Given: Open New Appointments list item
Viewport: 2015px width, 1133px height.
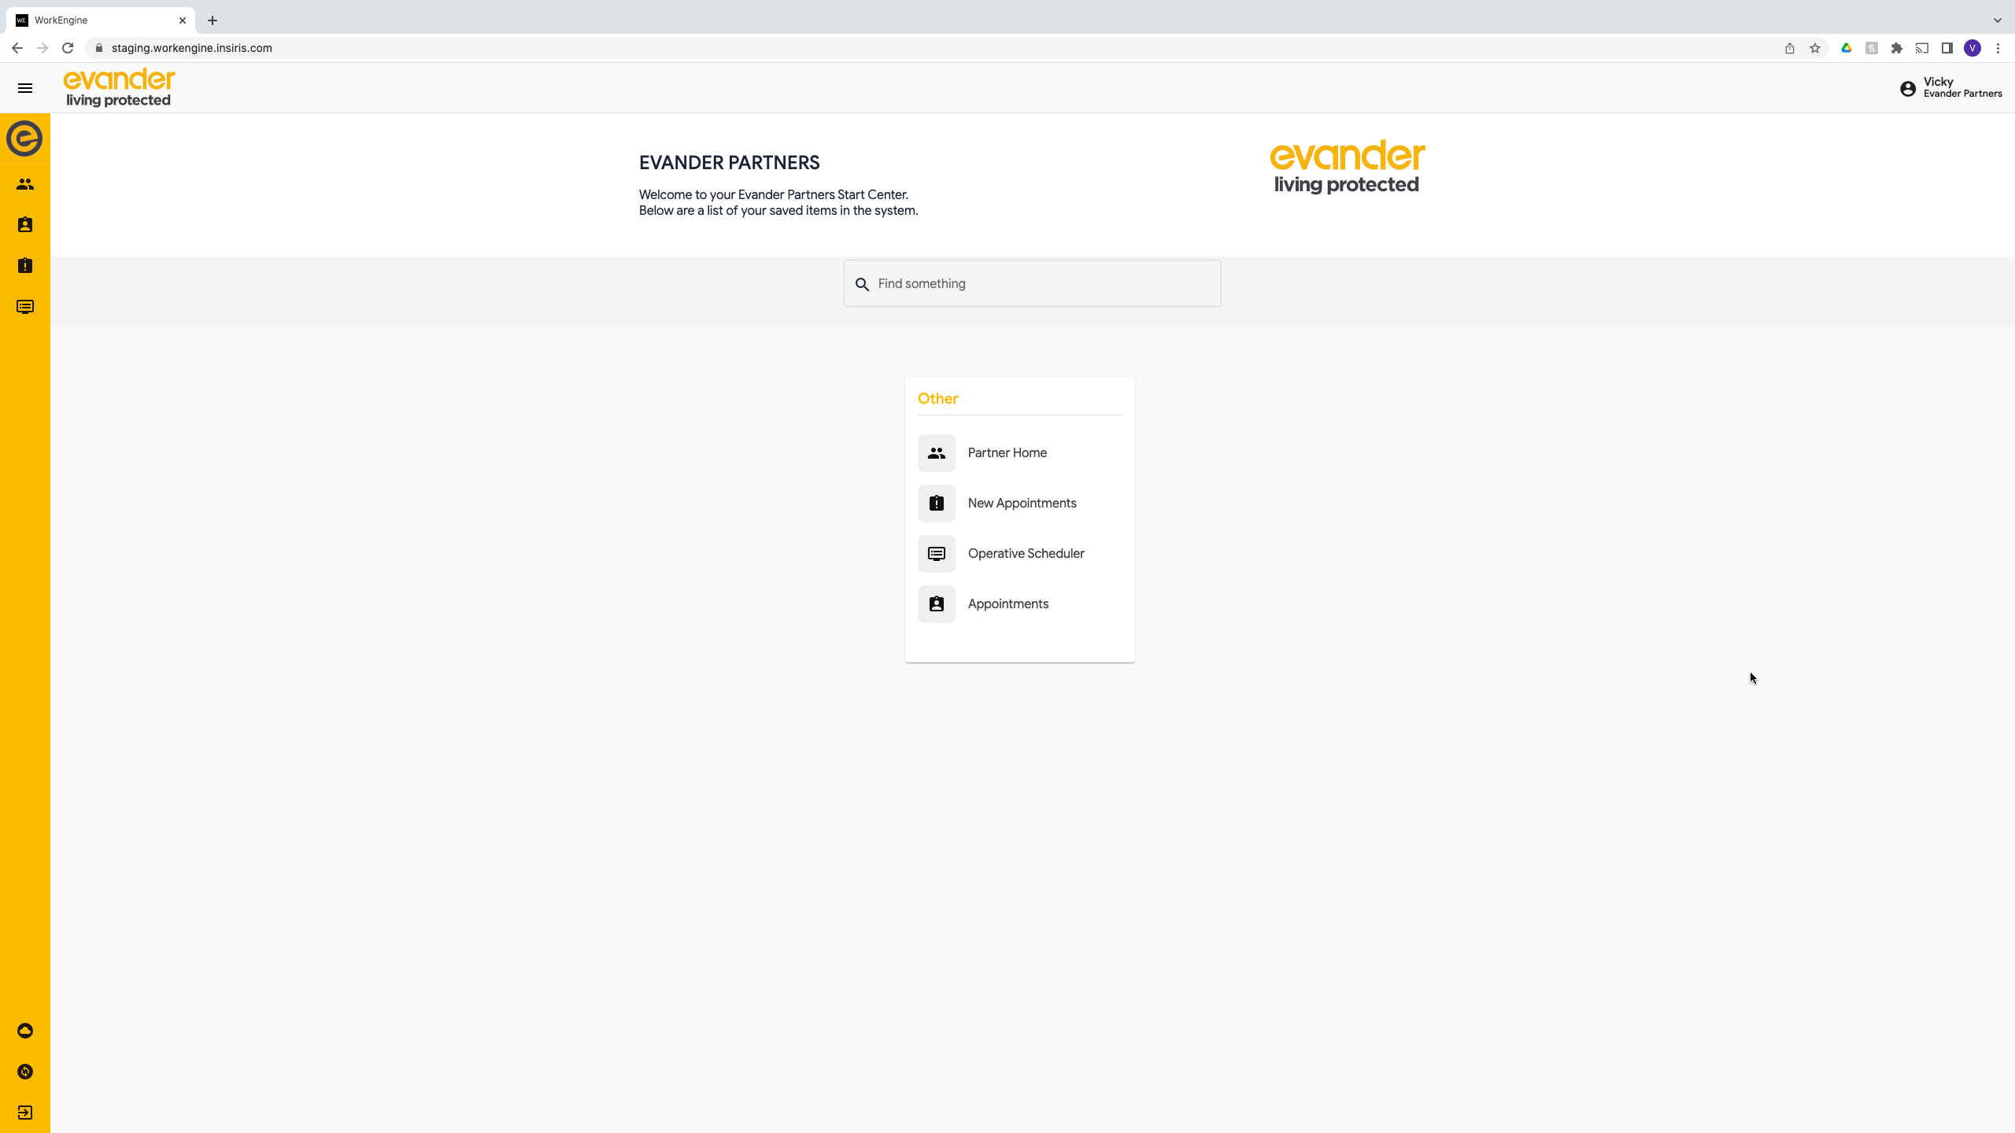Looking at the screenshot, I should click(1021, 504).
